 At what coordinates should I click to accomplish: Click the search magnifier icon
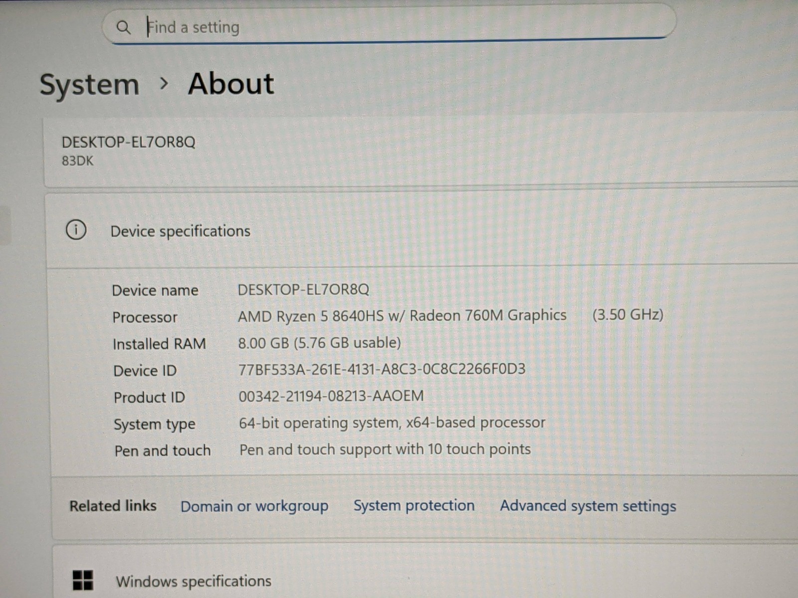pos(123,27)
